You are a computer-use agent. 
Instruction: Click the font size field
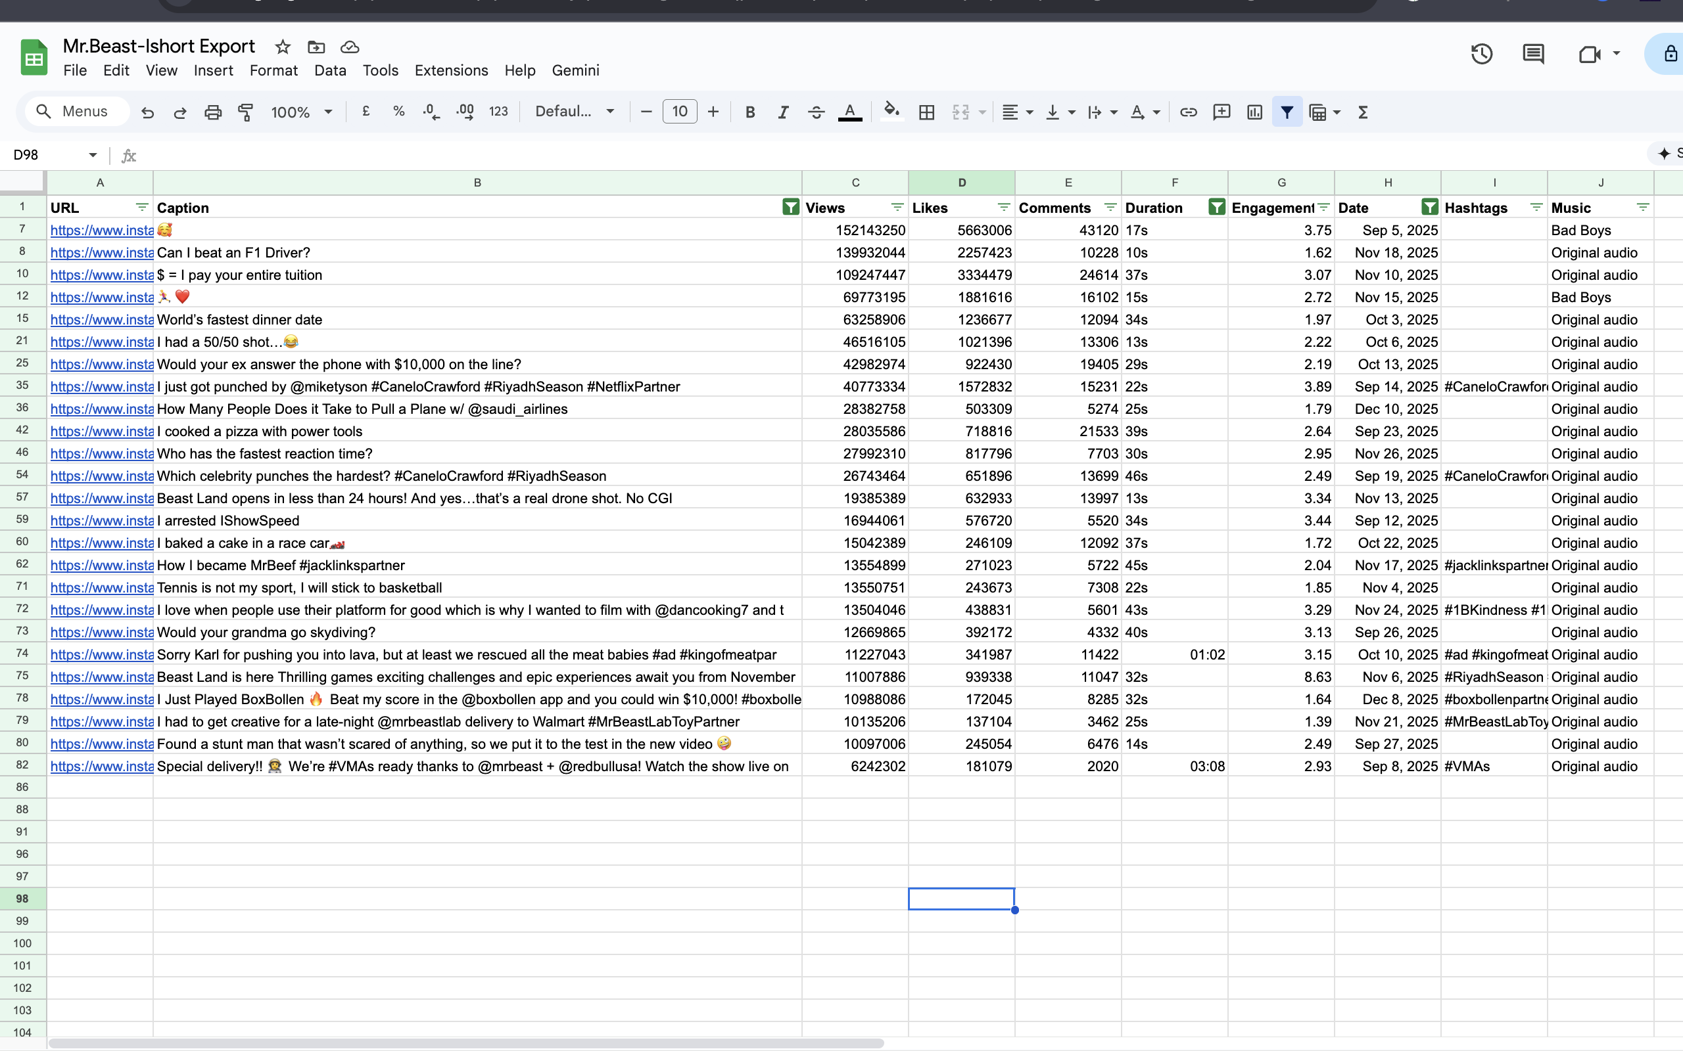680,111
